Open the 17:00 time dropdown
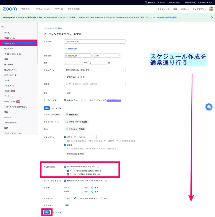This screenshot has width=215, height=217. [107, 56]
